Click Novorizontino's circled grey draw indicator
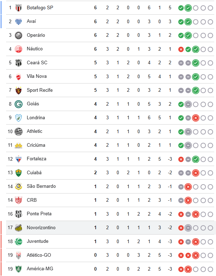 [x=188, y=228]
